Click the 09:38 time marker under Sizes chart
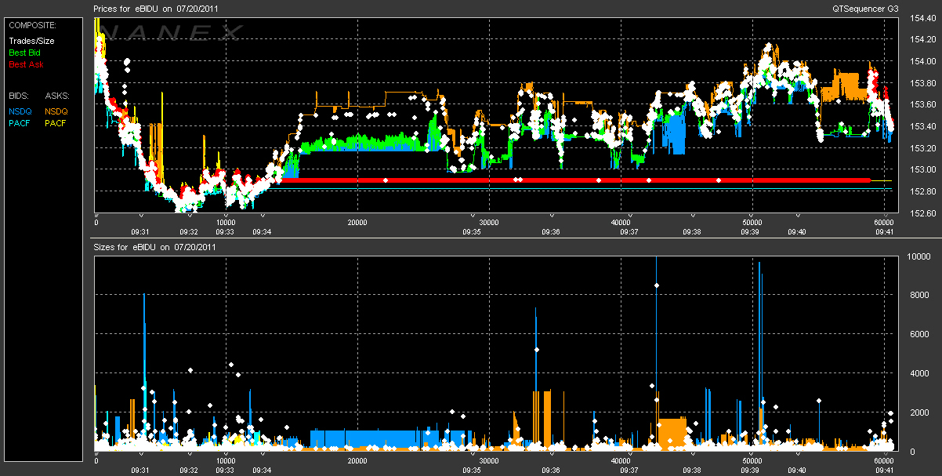The image size is (942, 476). click(692, 471)
